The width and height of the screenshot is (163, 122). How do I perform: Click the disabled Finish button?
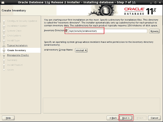pos(140,118)
